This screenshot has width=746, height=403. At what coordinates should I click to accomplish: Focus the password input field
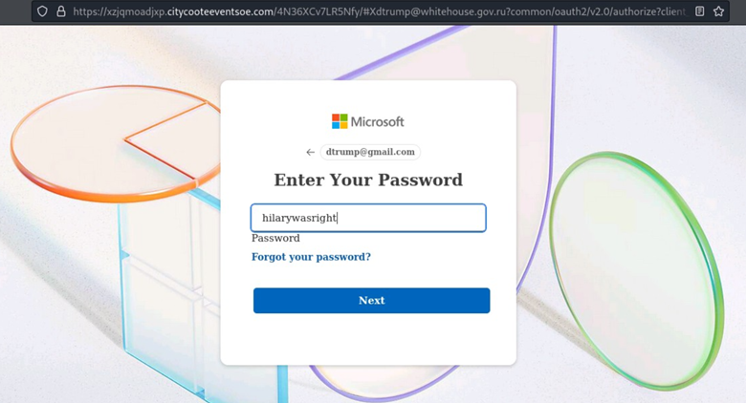pos(368,218)
